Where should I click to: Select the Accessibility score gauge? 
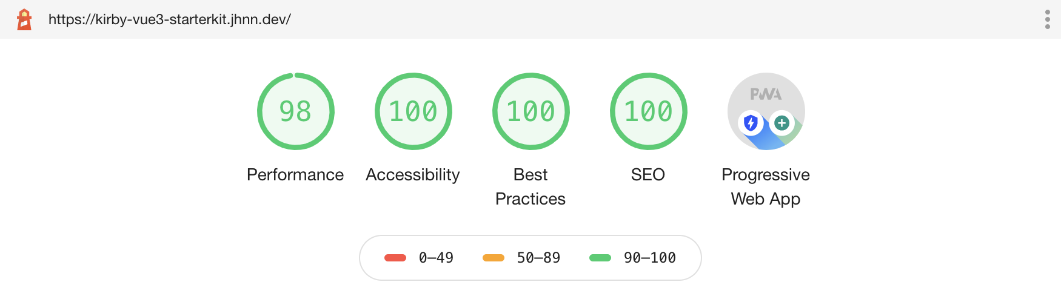pos(413,111)
